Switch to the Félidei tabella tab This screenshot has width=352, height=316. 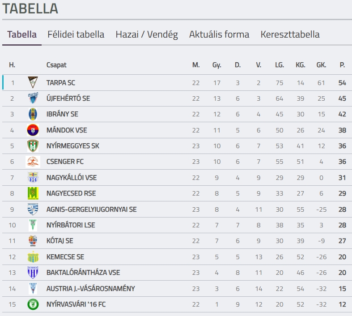click(76, 34)
